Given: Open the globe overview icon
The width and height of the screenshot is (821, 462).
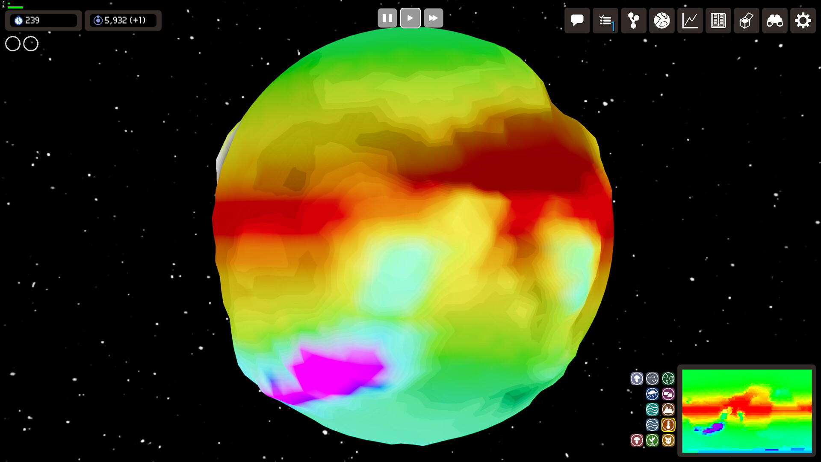Looking at the screenshot, I should coord(662,20).
